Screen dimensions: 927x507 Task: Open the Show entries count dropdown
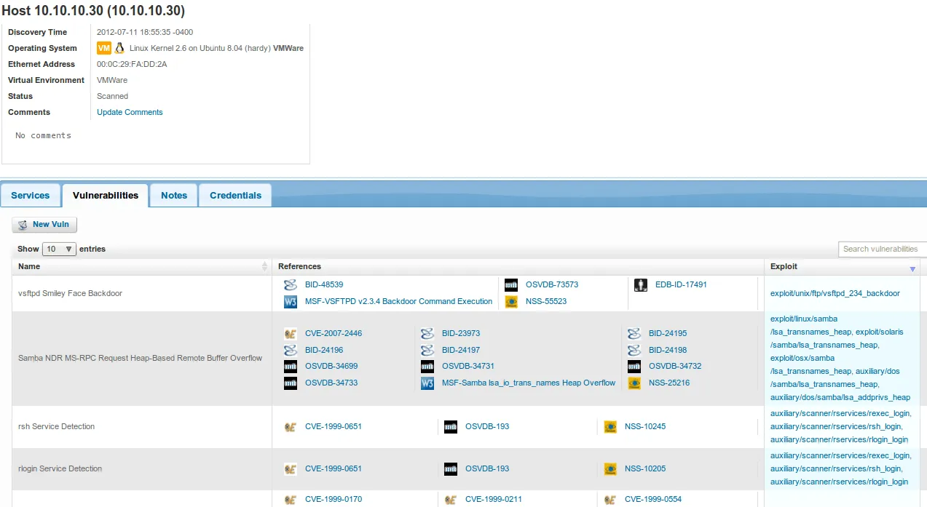(x=59, y=249)
